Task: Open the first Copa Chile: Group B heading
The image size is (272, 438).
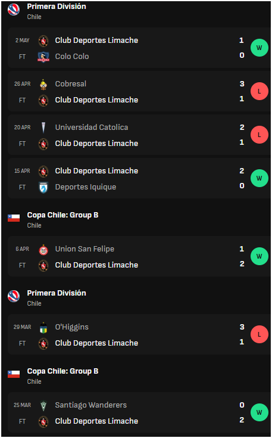Action: pos(62,215)
